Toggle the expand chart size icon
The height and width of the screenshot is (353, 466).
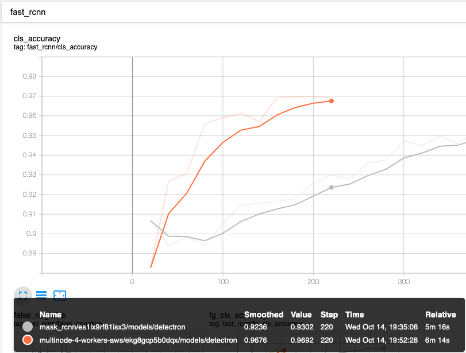coord(23,296)
